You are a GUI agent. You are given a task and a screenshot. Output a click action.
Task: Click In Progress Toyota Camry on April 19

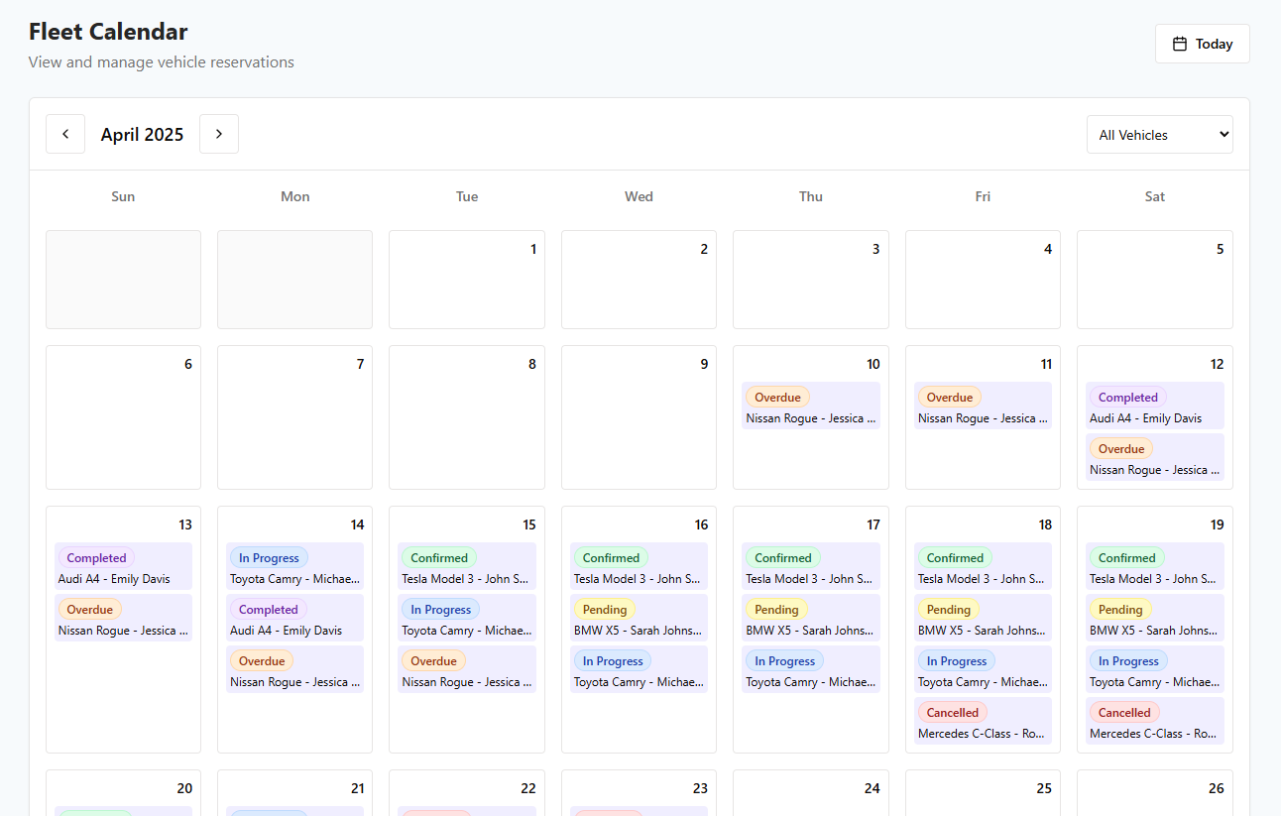[x=1155, y=671]
